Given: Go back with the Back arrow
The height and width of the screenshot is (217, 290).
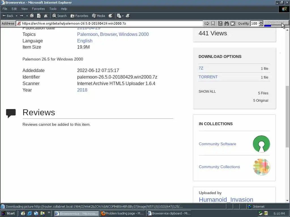Looking at the screenshot, I should point(8,16).
